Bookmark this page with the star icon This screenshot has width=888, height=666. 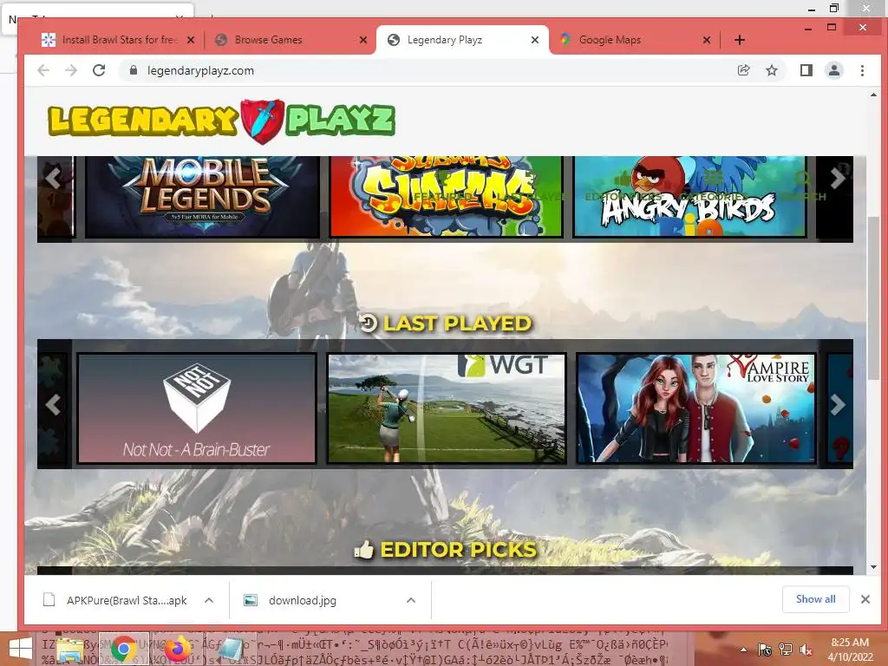click(x=771, y=70)
